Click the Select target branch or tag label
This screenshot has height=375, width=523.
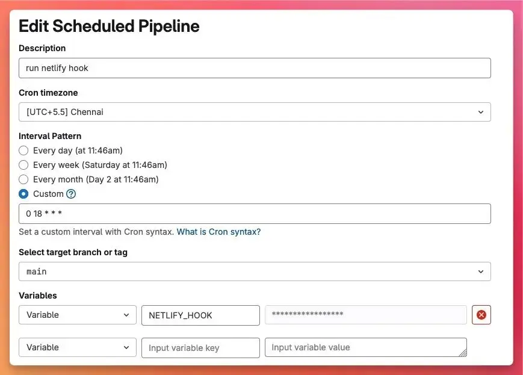click(x=73, y=252)
